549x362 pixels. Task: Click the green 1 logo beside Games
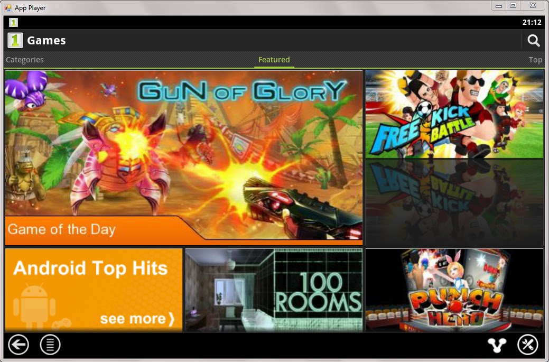click(x=15, y=40)
